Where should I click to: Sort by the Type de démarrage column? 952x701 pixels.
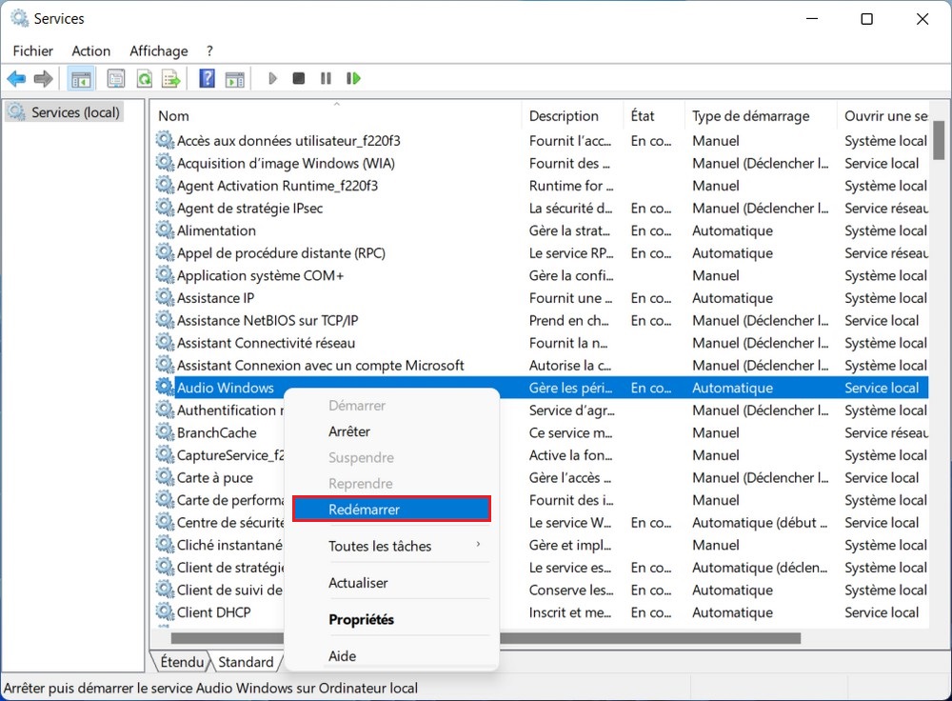pyautogui.click(x=750, y=116)
